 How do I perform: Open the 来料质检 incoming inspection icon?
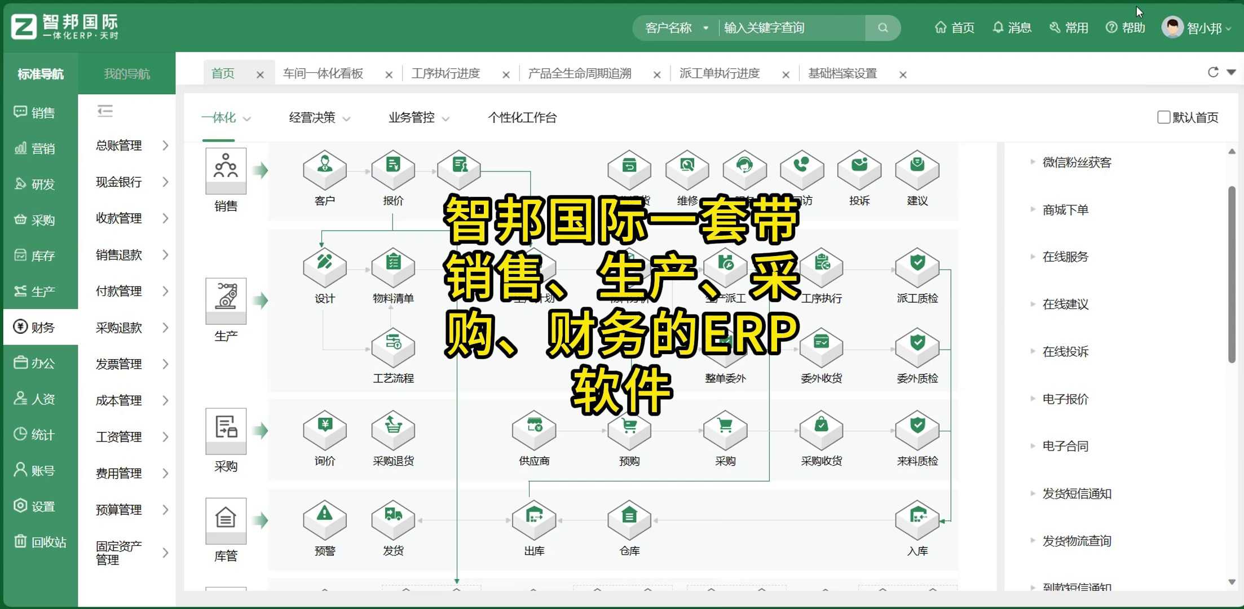[917, 430]
